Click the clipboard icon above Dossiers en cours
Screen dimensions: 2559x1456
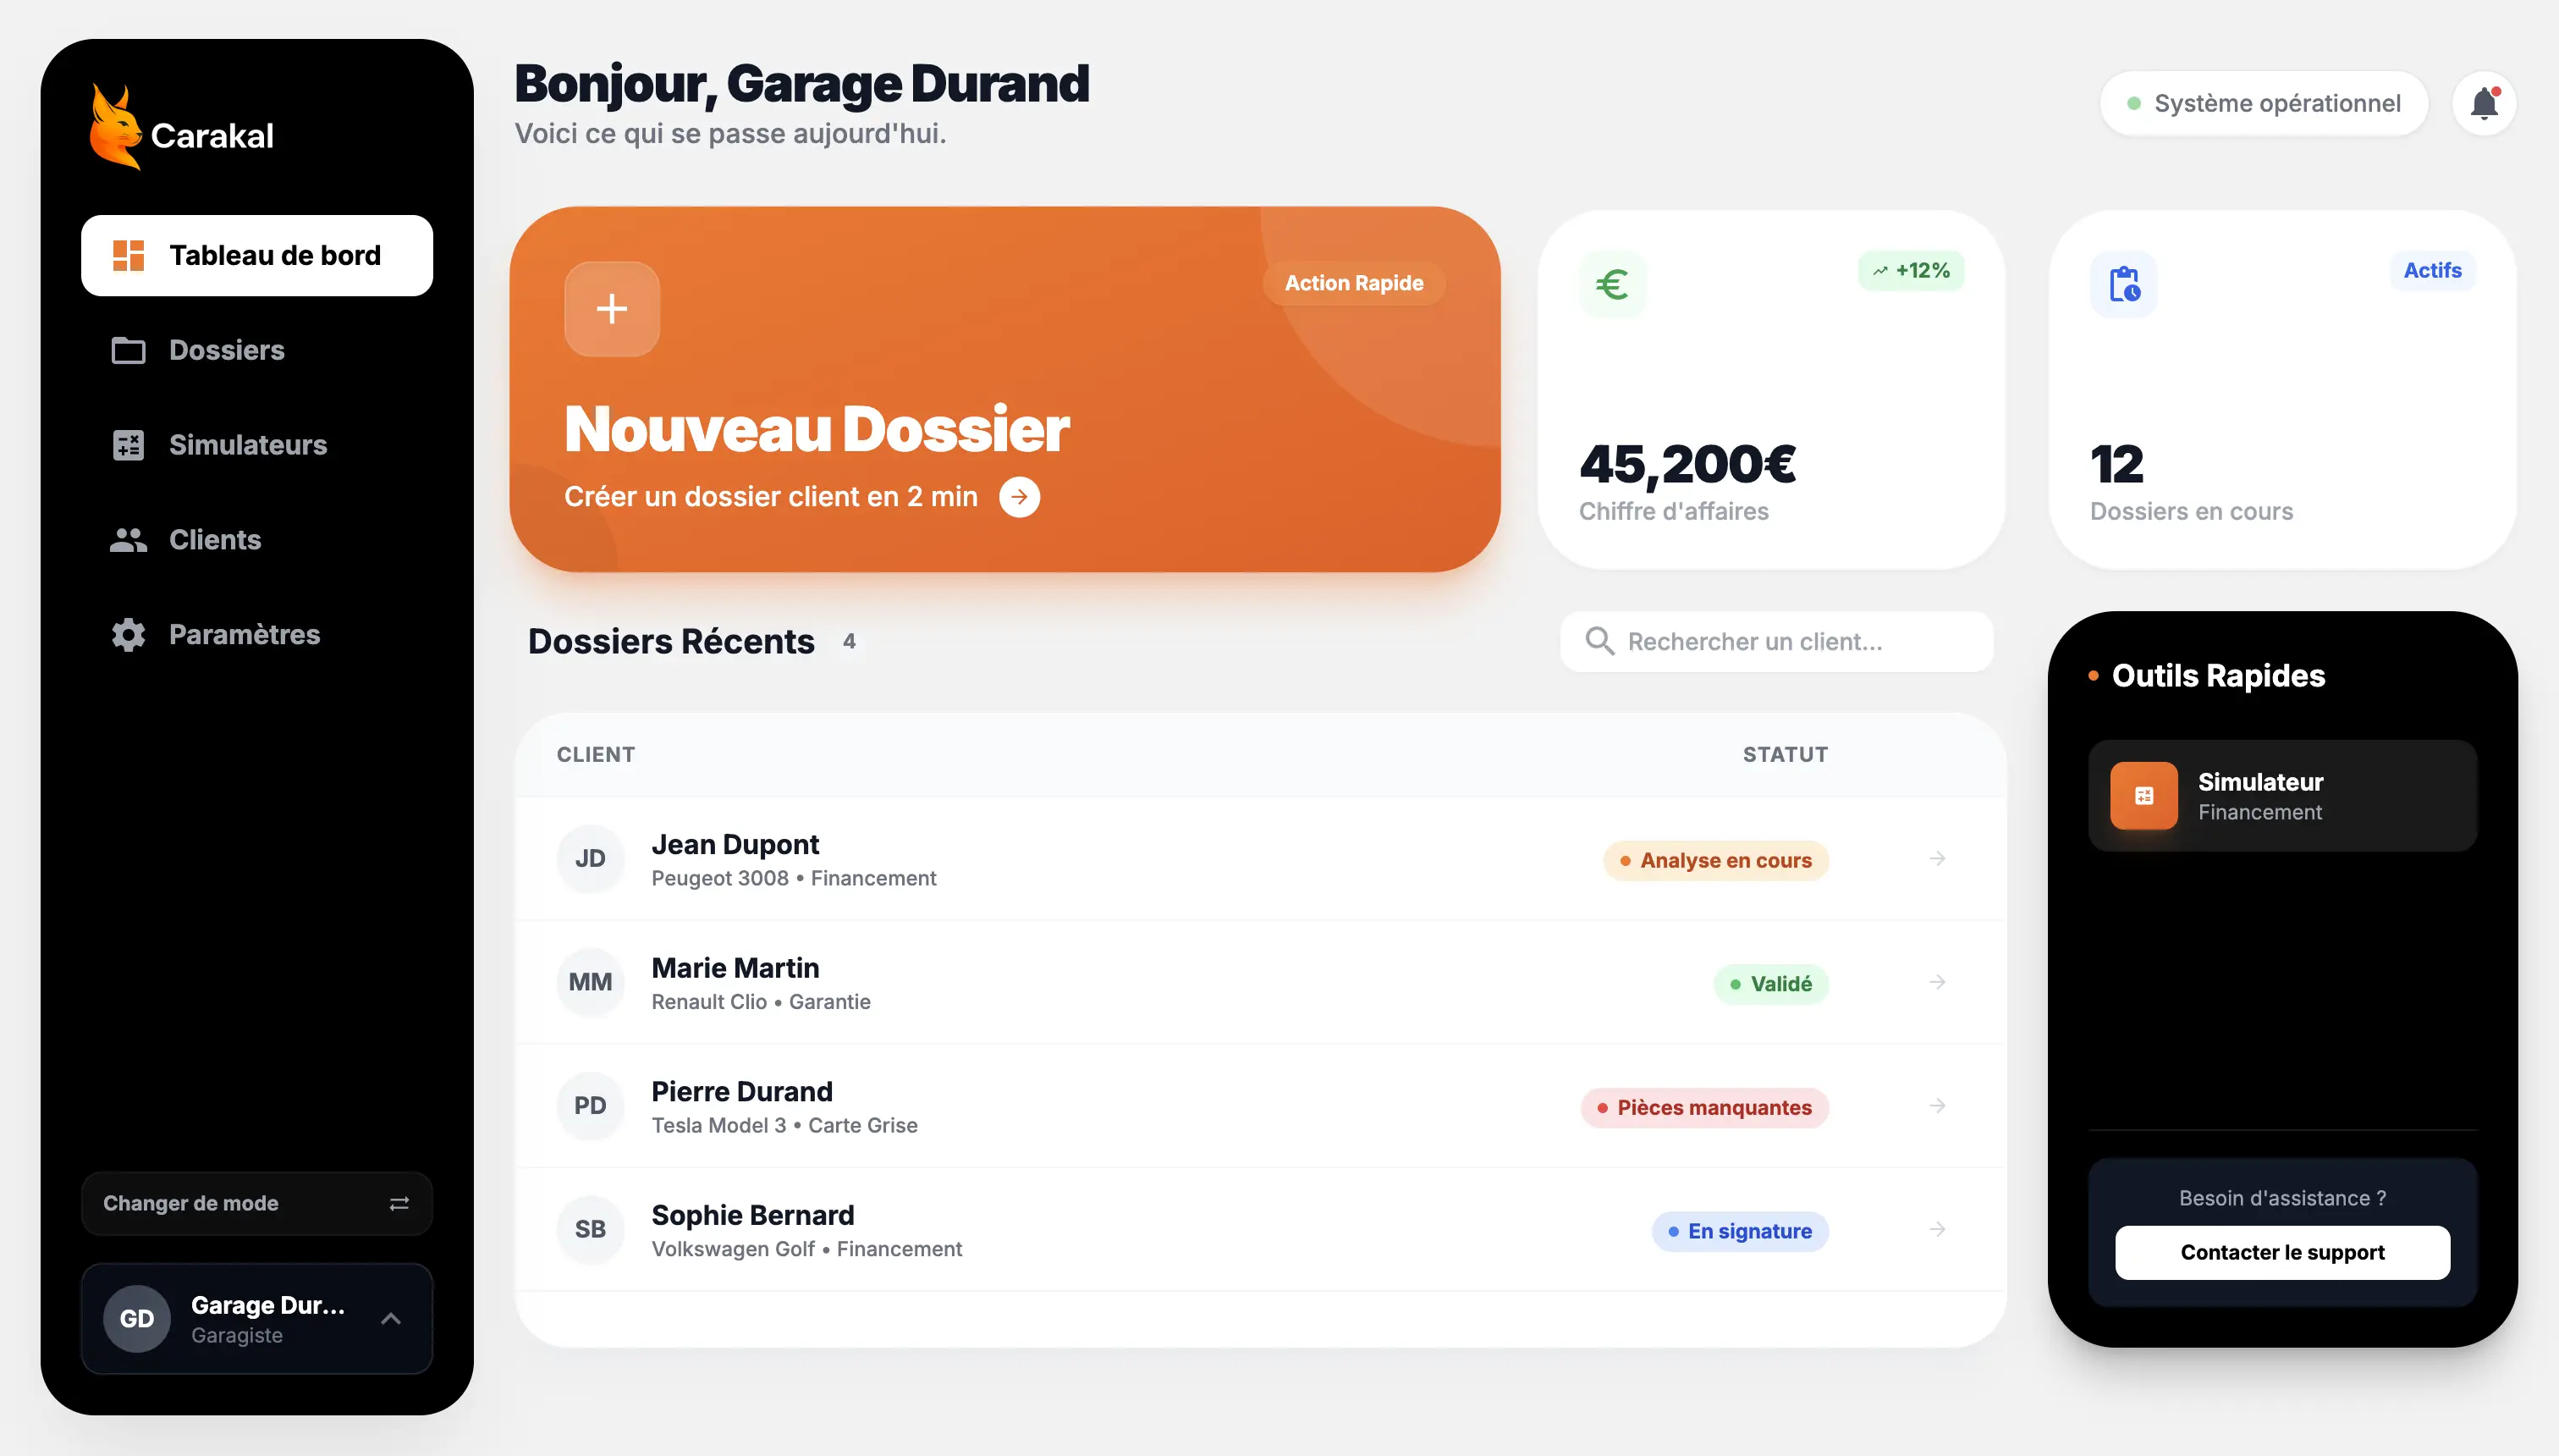pos(2123,284)
